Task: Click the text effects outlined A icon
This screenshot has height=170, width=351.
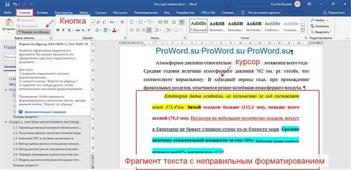Action: click(x=97, y=30)
